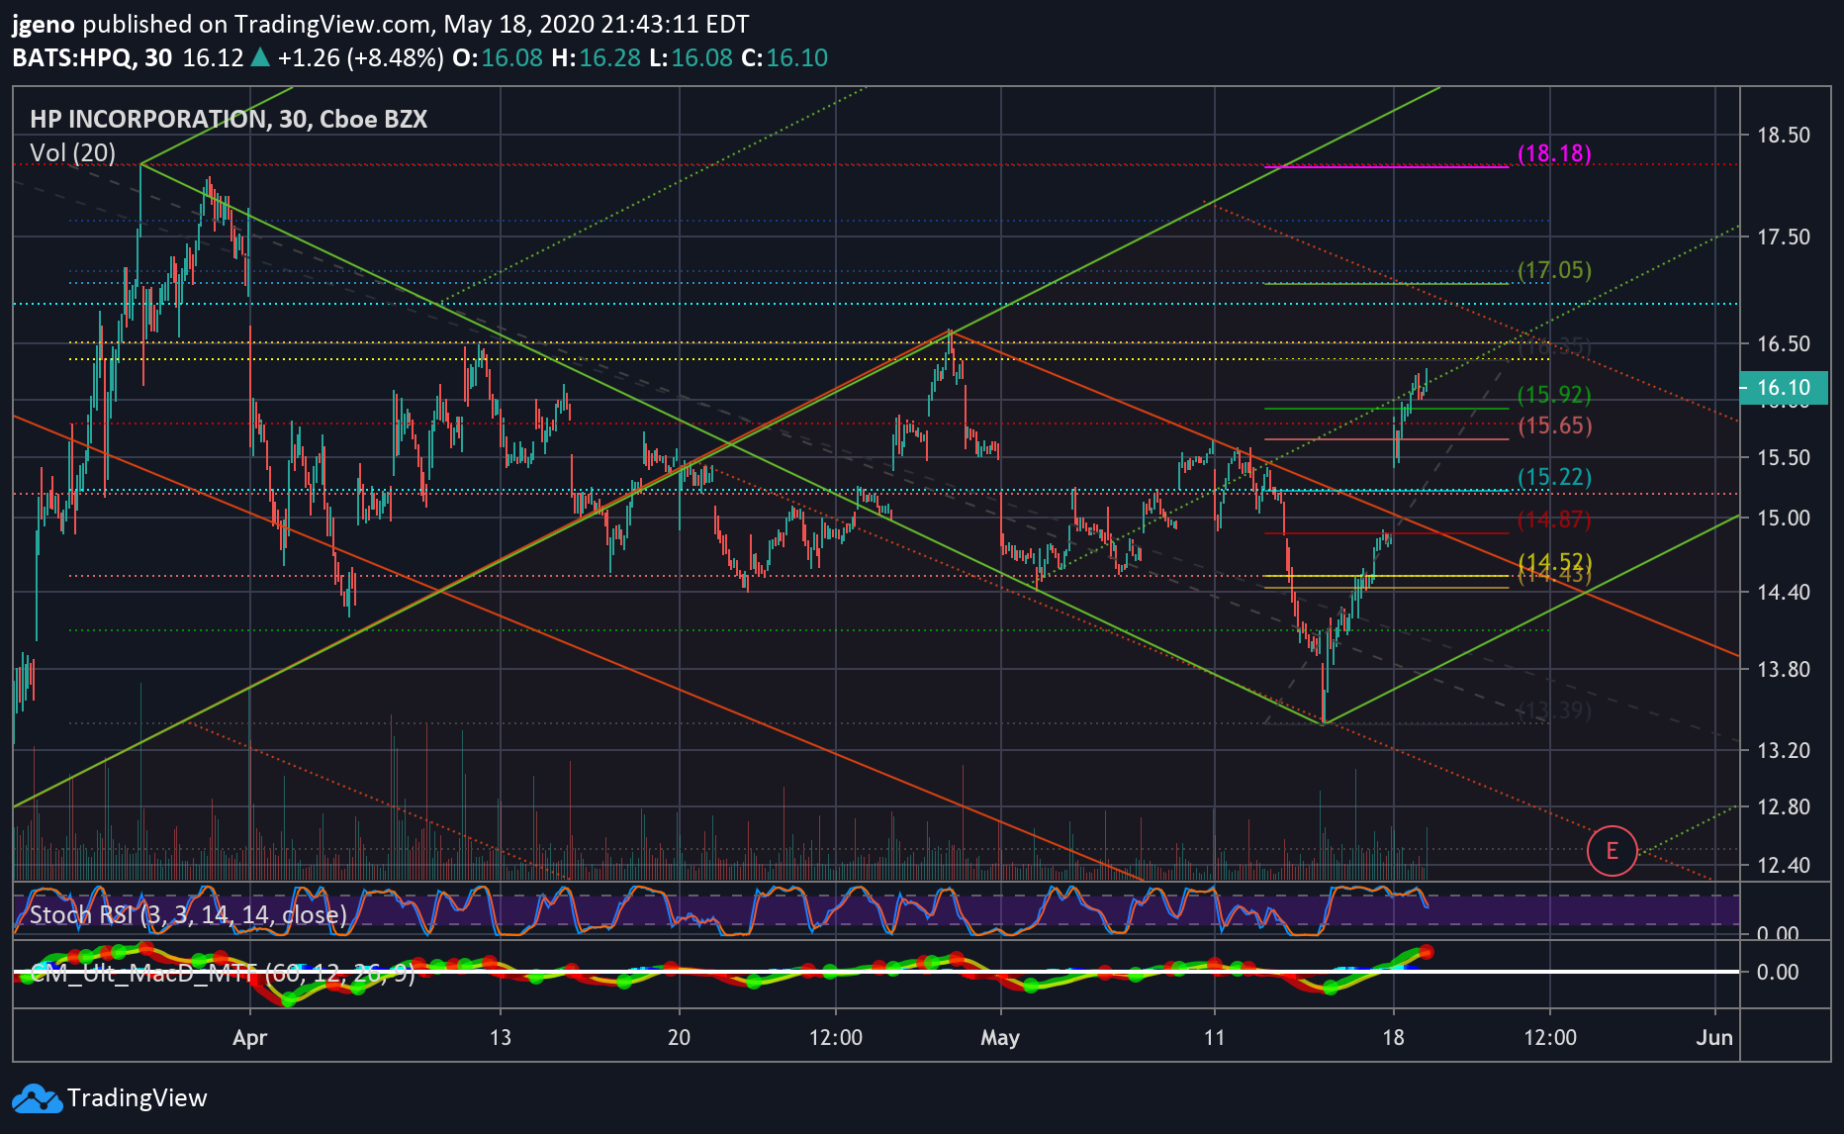Image resolution: width=1844 pixels, height=1134 pixels.
Task: Click the 18.50 price axis label
Action: [x=1784, y=136]
